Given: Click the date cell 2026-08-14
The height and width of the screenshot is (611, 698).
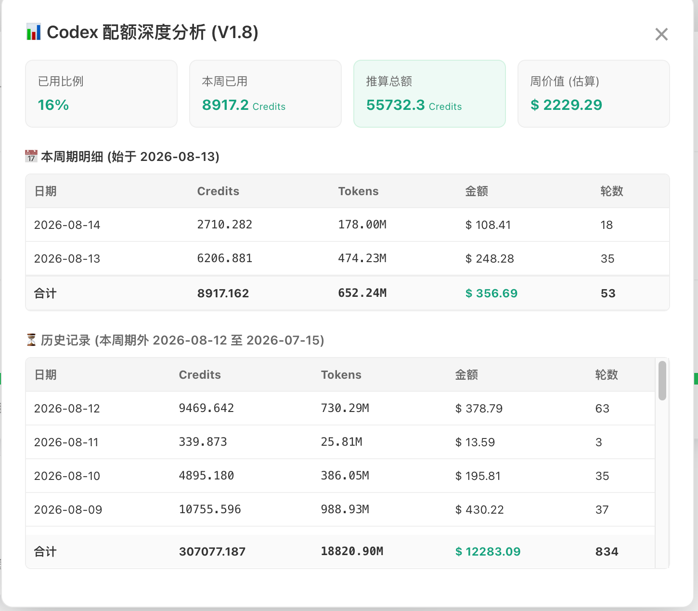Looking at the screenshot, I should tap(67, 225).
